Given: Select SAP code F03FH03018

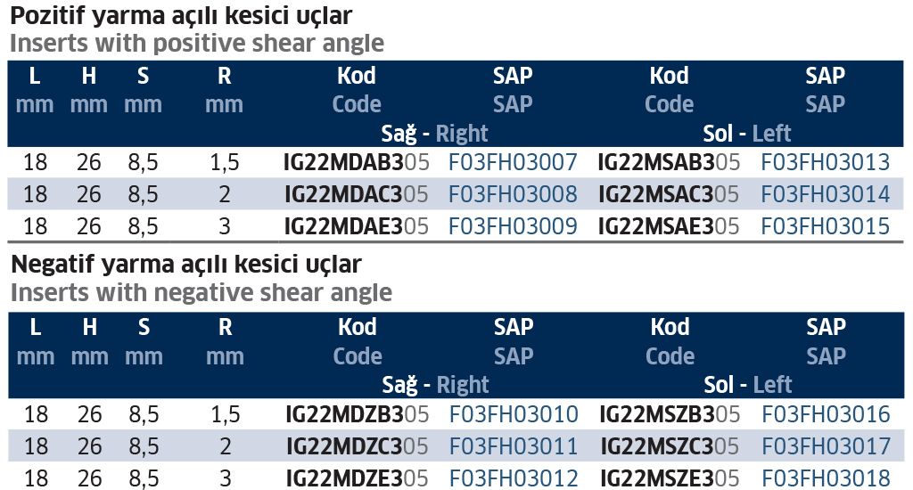Looking at the screenshot, I should coord(827,478).
